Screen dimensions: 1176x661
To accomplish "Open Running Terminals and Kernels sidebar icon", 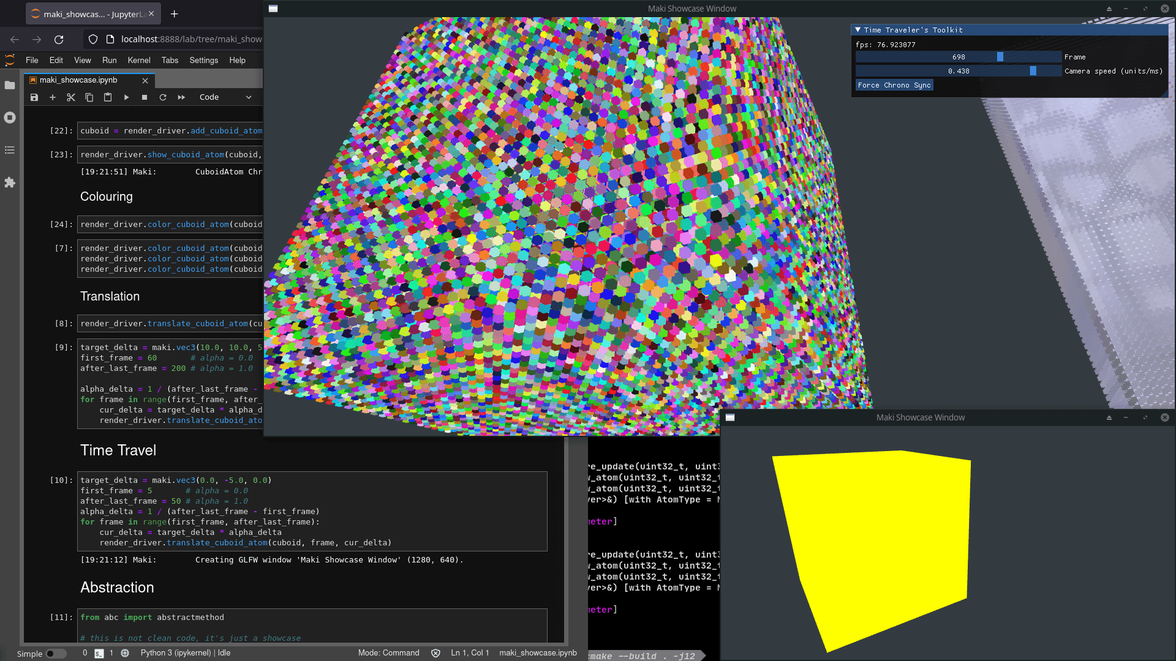I will 10,118.
